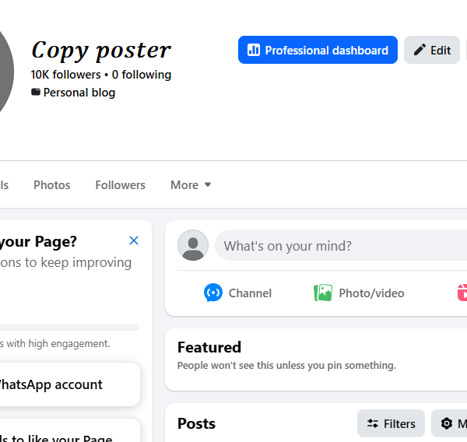Image resolution: width=467 pixels, height=442 pixels.
Task: Click the page improvement progress bar
Action: [69, 328]
